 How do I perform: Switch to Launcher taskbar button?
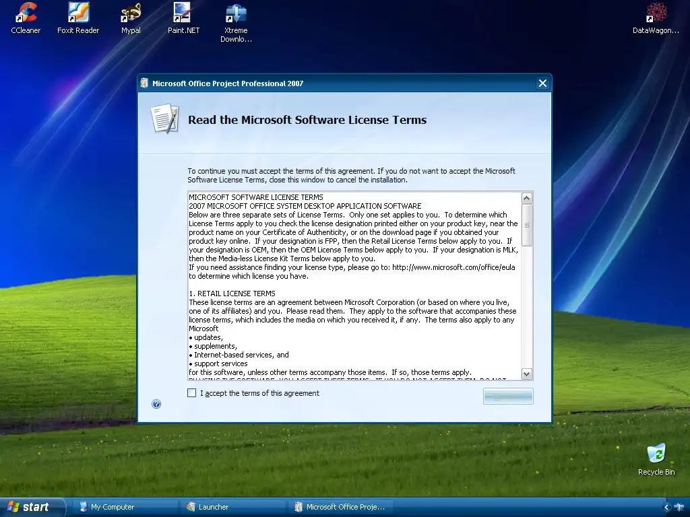click(x=232, y=507)
